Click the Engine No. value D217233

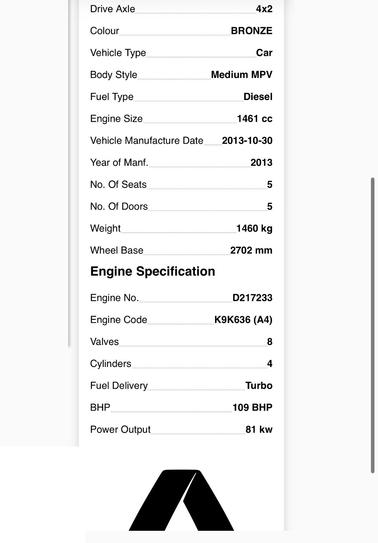click(x=252, y=298)
